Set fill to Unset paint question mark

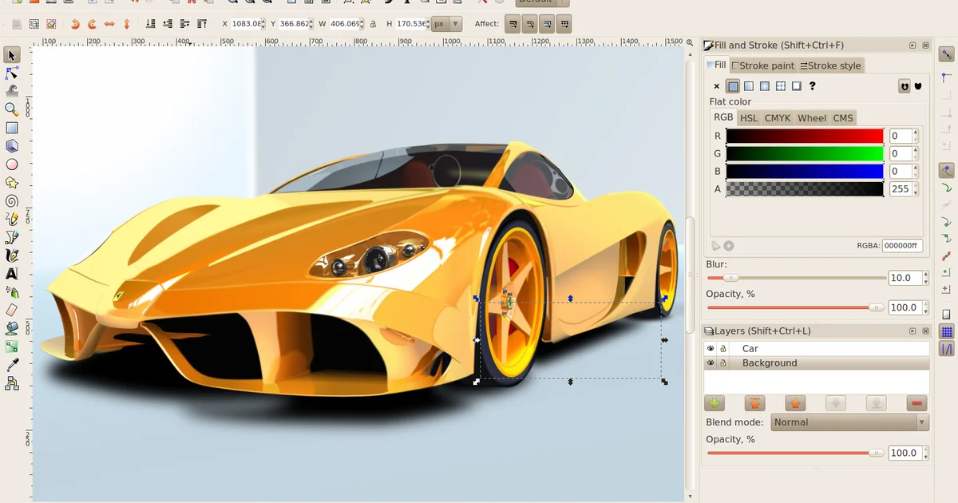pos(813,86)
